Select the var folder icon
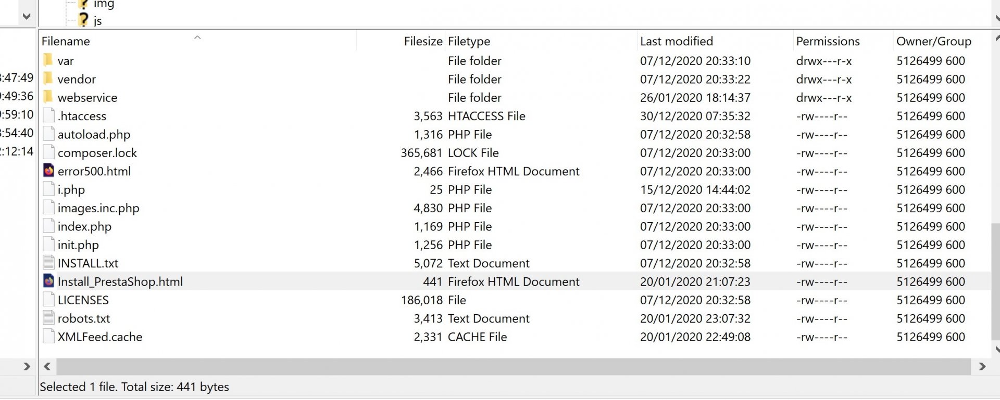This screenshot has height=400, width=1000. (48, 60)
